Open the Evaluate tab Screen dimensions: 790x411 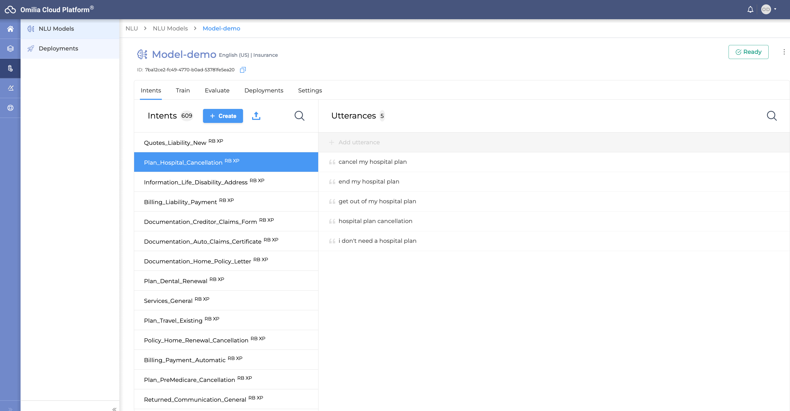pos(217,91)
